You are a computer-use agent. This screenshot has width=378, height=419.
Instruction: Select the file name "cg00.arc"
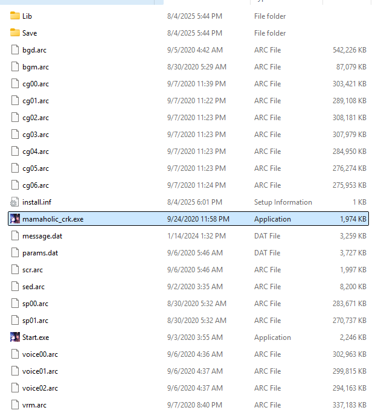[36, 84]
